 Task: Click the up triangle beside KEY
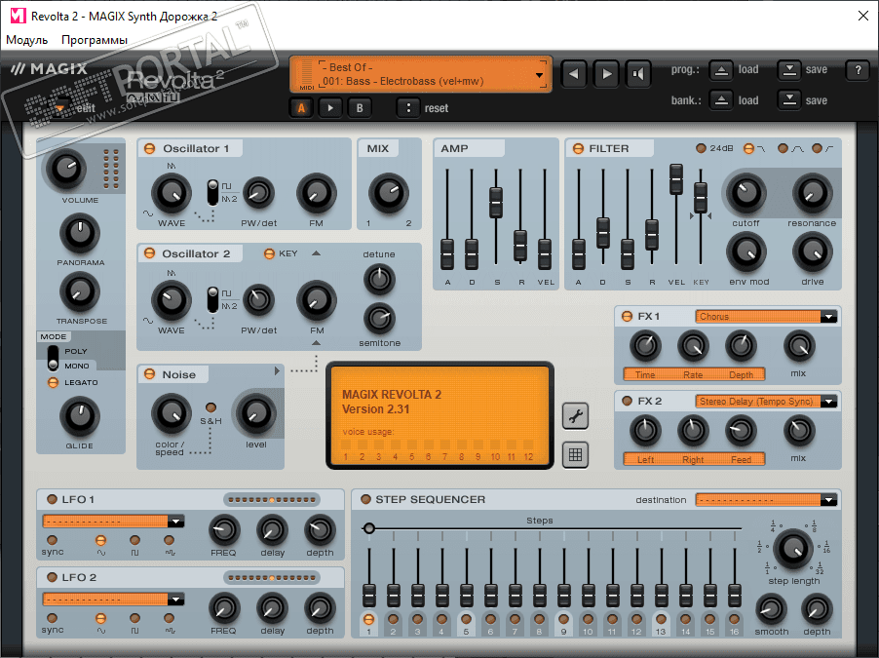(x=316, y=253)
